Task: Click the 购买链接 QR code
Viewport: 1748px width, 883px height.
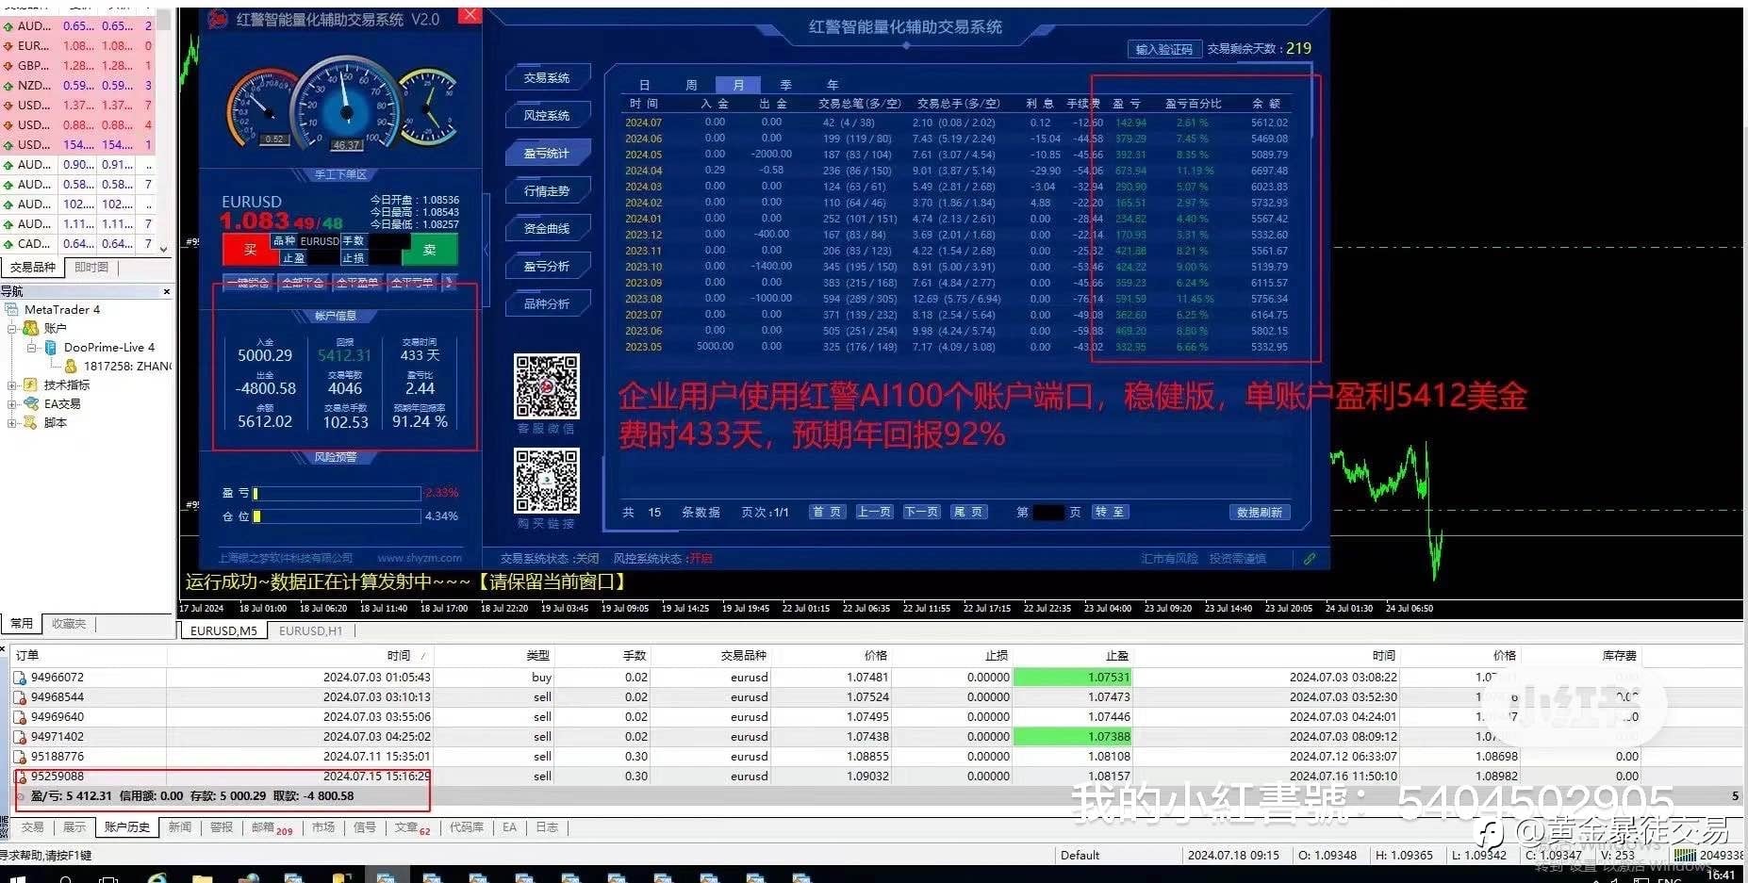Action: (547, 481)
